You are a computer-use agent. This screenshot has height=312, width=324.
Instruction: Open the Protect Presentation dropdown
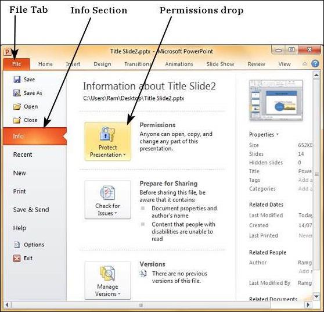pyautogui.click(x=107, y=141)
